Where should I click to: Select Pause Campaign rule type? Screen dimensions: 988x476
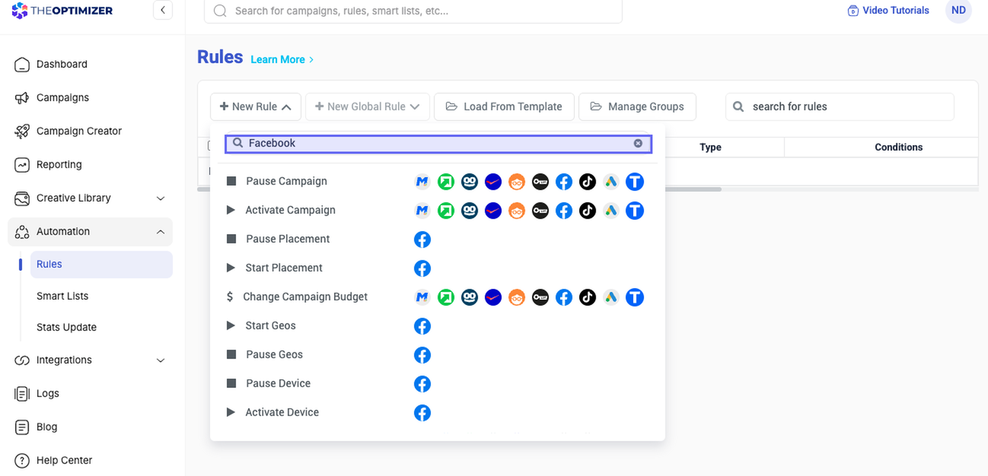click(286, 182)
